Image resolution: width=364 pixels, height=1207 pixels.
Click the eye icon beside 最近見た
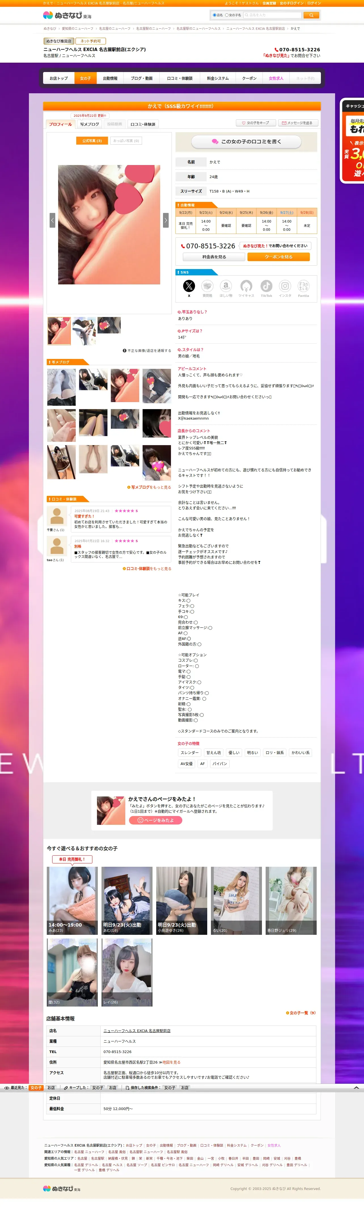7,1088
